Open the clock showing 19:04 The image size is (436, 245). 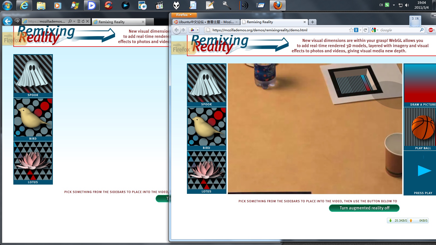click(x=422, y=5)
